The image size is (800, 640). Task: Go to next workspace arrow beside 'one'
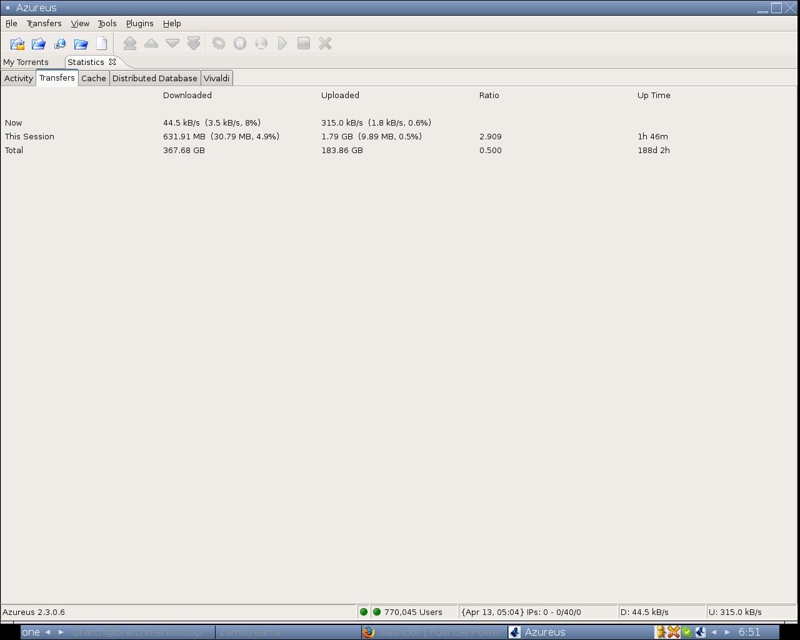pyautogui.click(x=61, y=632)
